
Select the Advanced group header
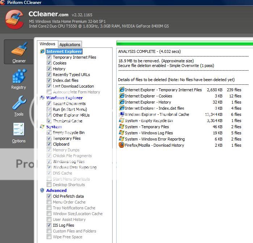(56, 190)
